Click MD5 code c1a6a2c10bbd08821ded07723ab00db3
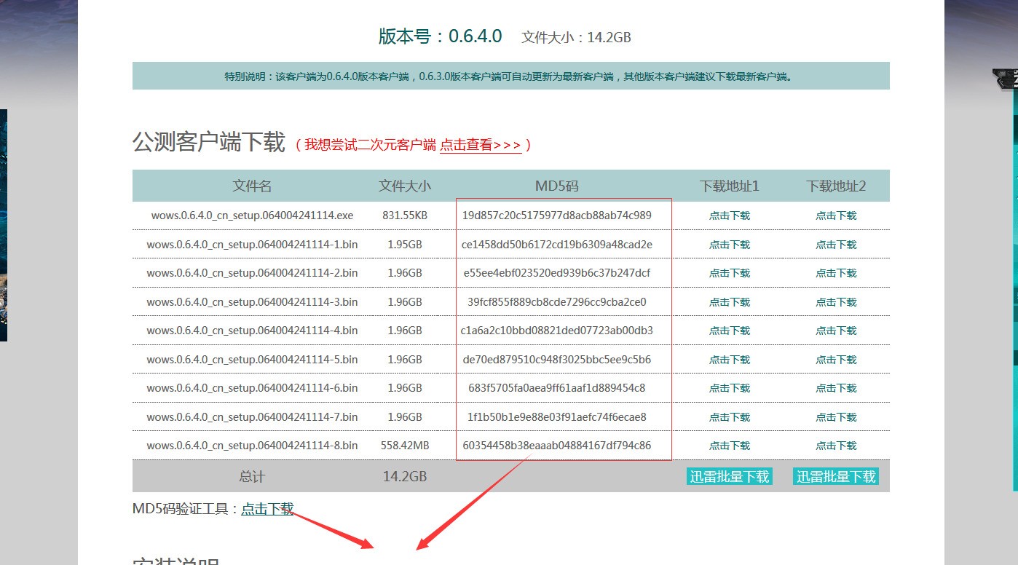The width and height of the screenshot is (1018, 565). 557,331
